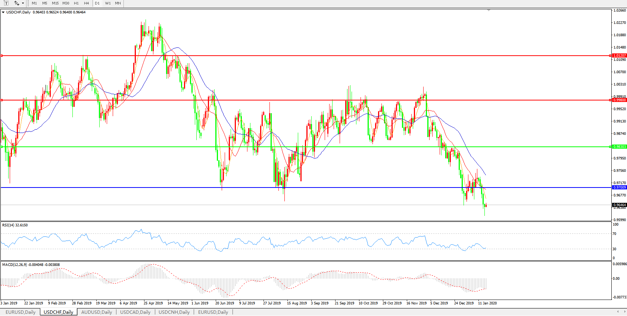This screenshot has height=316, width=627.
Task: Click the blue 0.97009 support line label
Action: click(620, 188)
